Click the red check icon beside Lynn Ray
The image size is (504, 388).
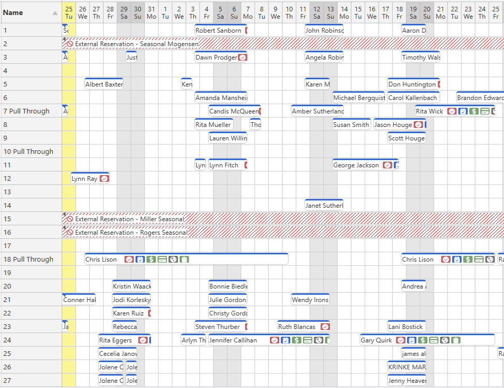point(104,179)
